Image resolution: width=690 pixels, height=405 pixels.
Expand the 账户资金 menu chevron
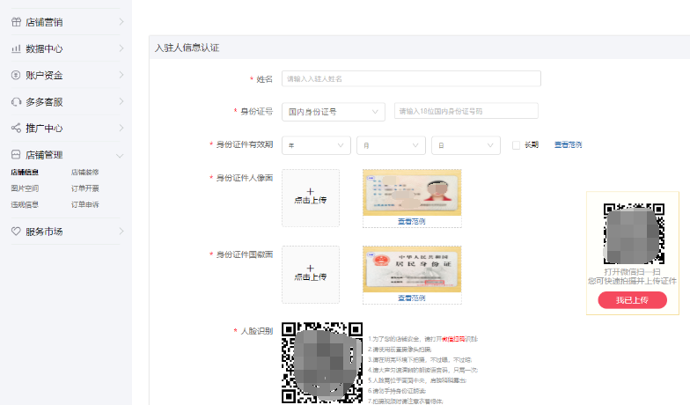coord(121,76)
